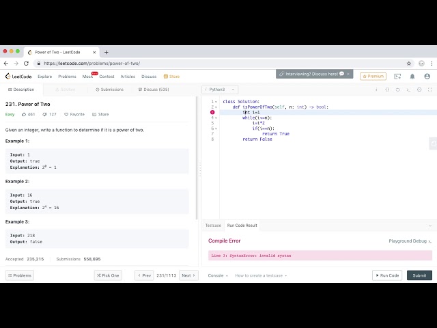Open Articles in the navbar
Viewport: 437px width, 328px height.
pos(128,77)
